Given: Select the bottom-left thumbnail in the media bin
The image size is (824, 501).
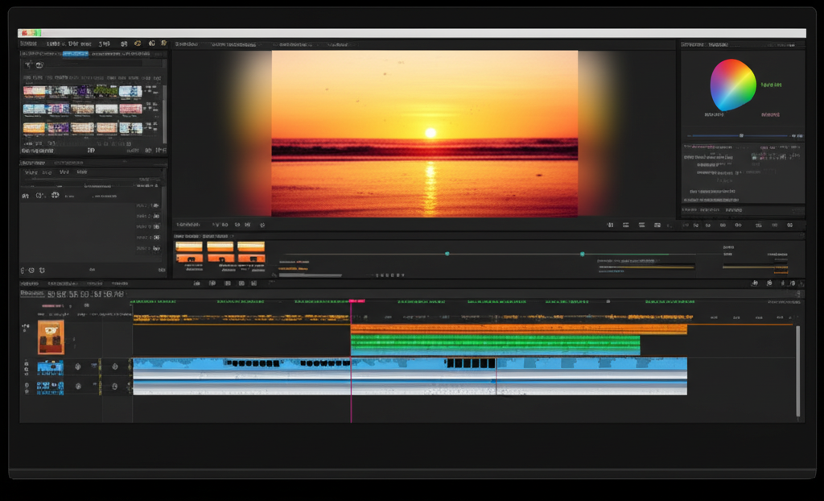Looking at the screenshot, I should 34,127.
